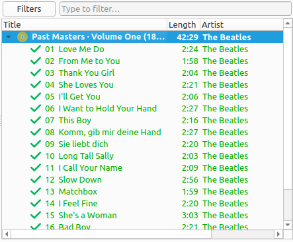Click the checkmark icon next to Thank You Girl
The width and height of the screenshot is (293, 242).
point(36,73)
